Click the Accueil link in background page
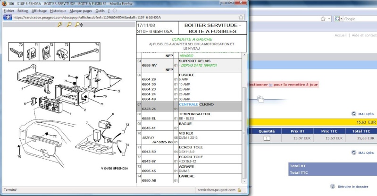Image resolution: width=377 pixels, height=196 pixels. (x=341, y=35)
